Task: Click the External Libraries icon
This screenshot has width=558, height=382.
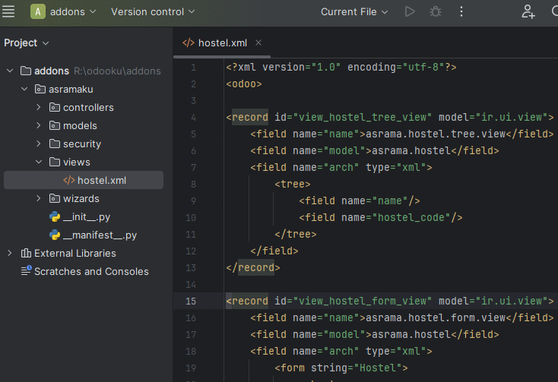Action: pyautogui.click(x=26, y=253)
